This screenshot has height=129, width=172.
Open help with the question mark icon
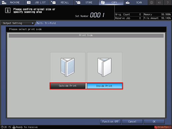168,2
